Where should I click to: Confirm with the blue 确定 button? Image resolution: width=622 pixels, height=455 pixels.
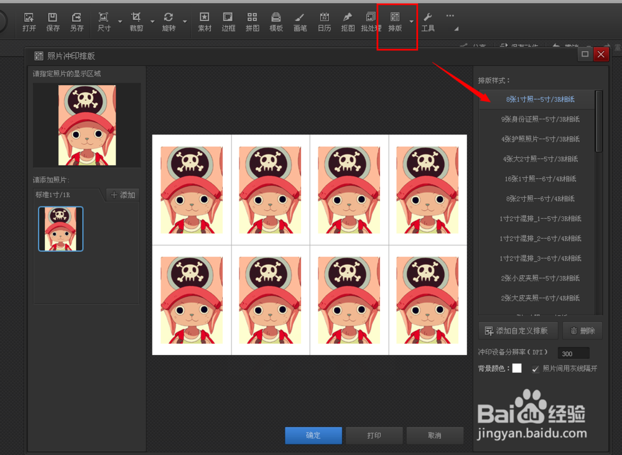coord(313,435)
